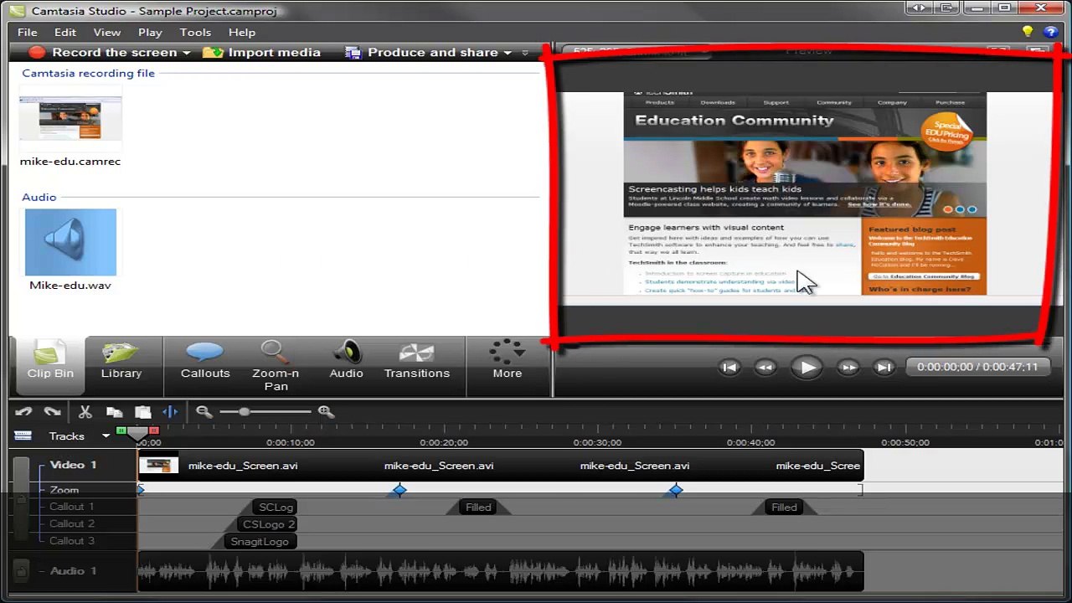This screenshot has width=1072, height=603.
Task: Redo the last undone edit
Action: pos(52,412)
